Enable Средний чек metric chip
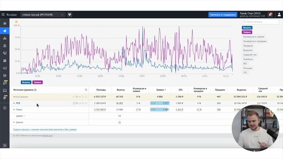 click(250, 55)
